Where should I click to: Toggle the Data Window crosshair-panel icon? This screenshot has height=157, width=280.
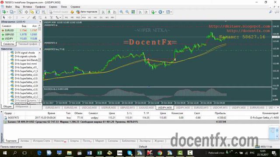click(26, 12)
